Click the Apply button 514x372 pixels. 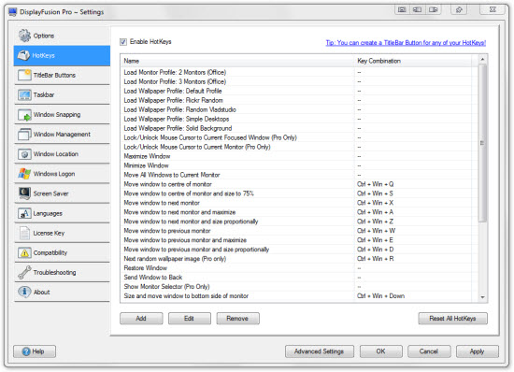pos(477,351)
